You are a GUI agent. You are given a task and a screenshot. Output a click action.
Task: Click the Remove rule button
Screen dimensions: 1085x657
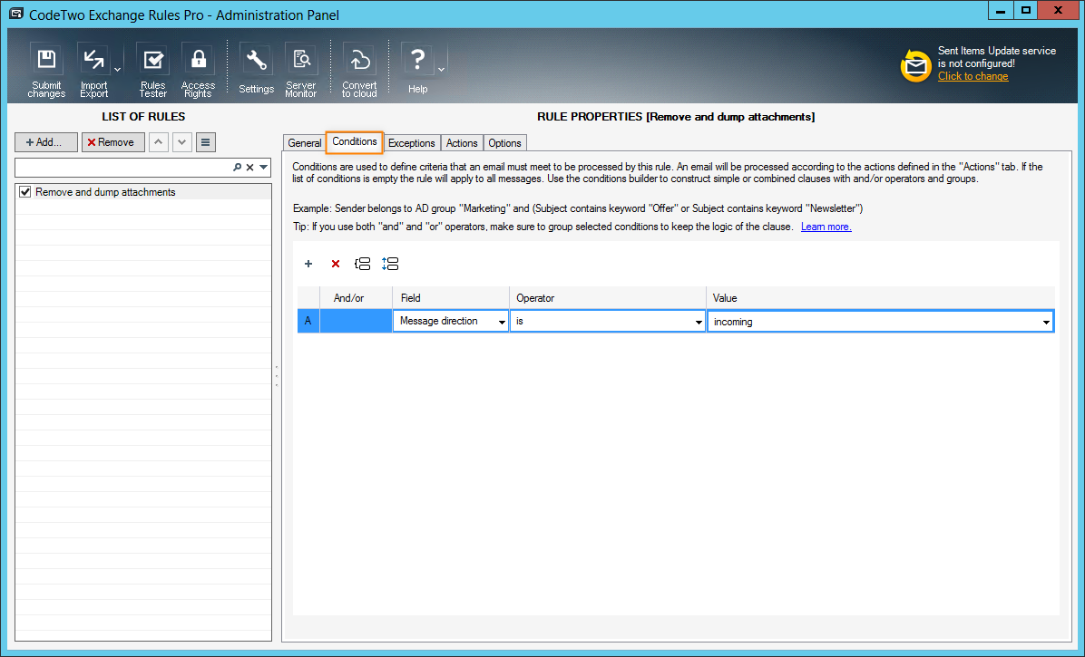[112, 142]
